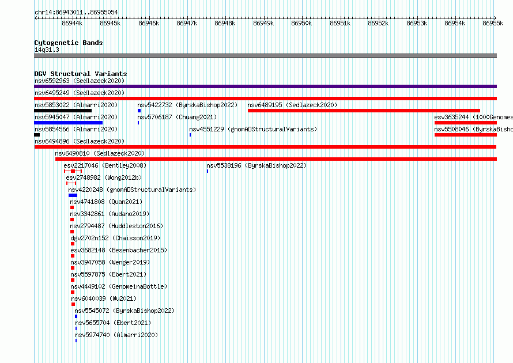The height and width of the screenshot is (363, 513).
Task: Open the nsv3342861 (Audano2019) label
Action: (110, 214)
